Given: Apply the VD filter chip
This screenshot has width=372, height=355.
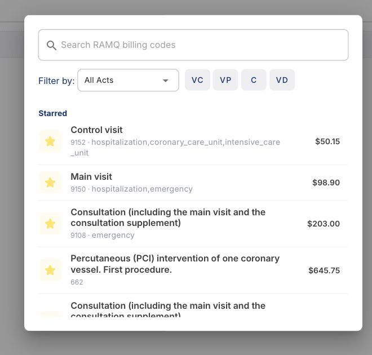Looking at the screenshot, I should 282,80.
